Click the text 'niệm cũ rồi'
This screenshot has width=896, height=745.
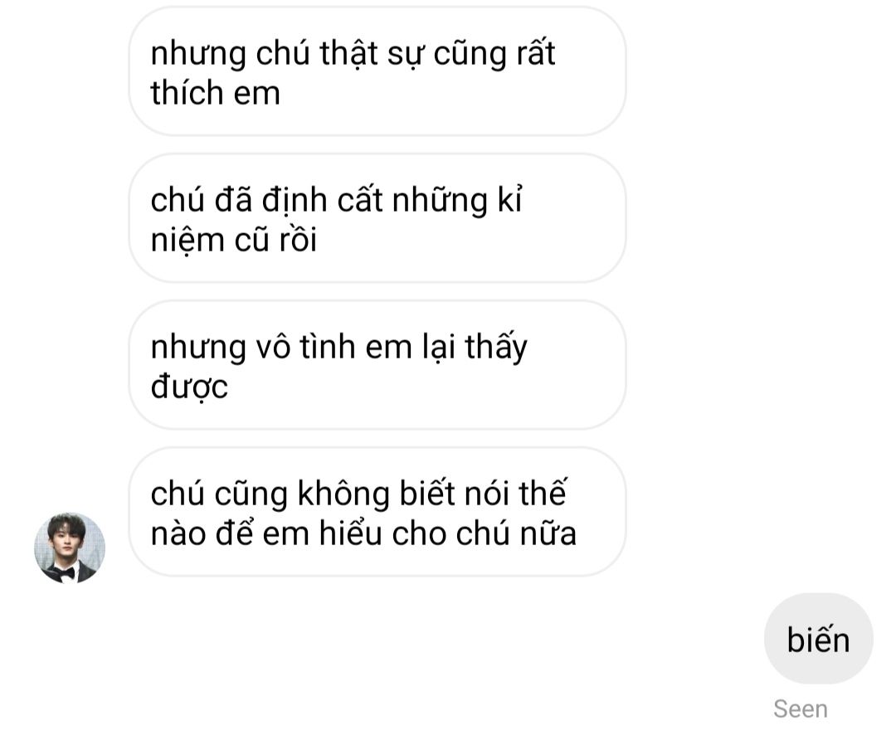[x=233, y=240]
